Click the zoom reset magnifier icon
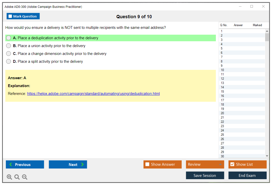Screen dimensions: 273x186 17,177
